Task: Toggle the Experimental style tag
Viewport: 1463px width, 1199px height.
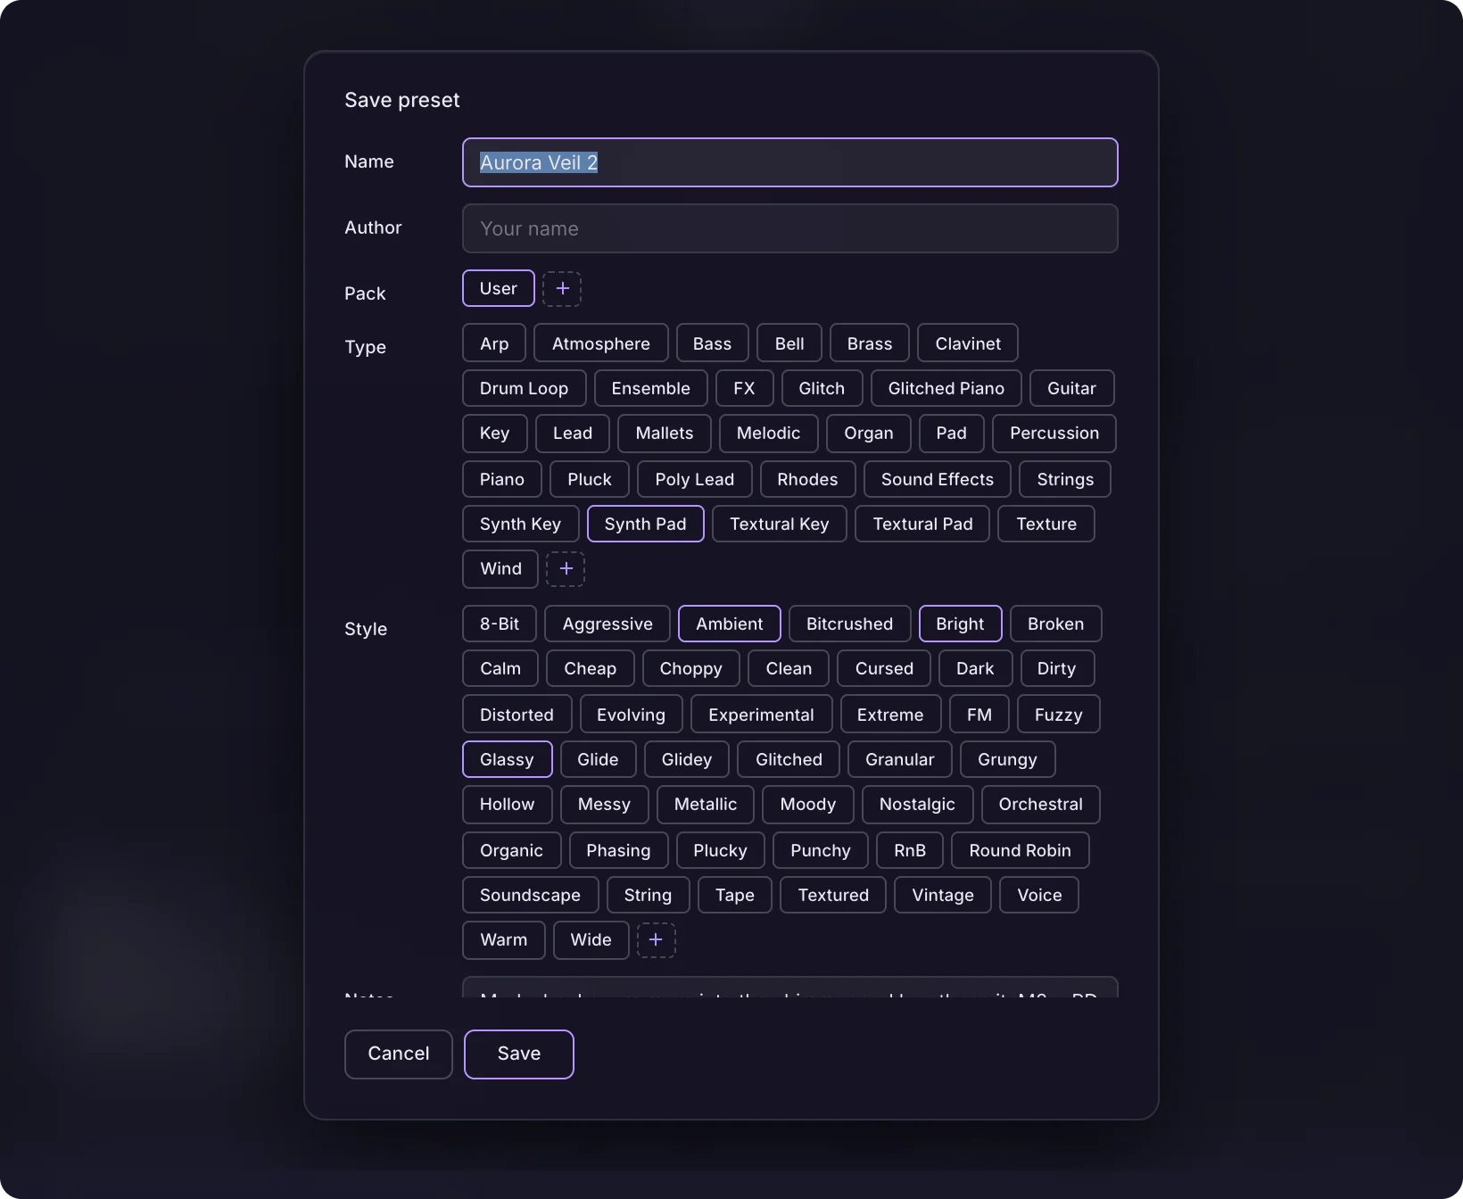Action: coord(761,715)
